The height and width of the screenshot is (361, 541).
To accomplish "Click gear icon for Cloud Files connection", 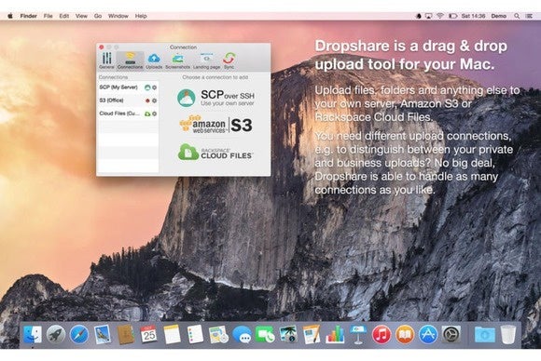I will pos(155,114).
